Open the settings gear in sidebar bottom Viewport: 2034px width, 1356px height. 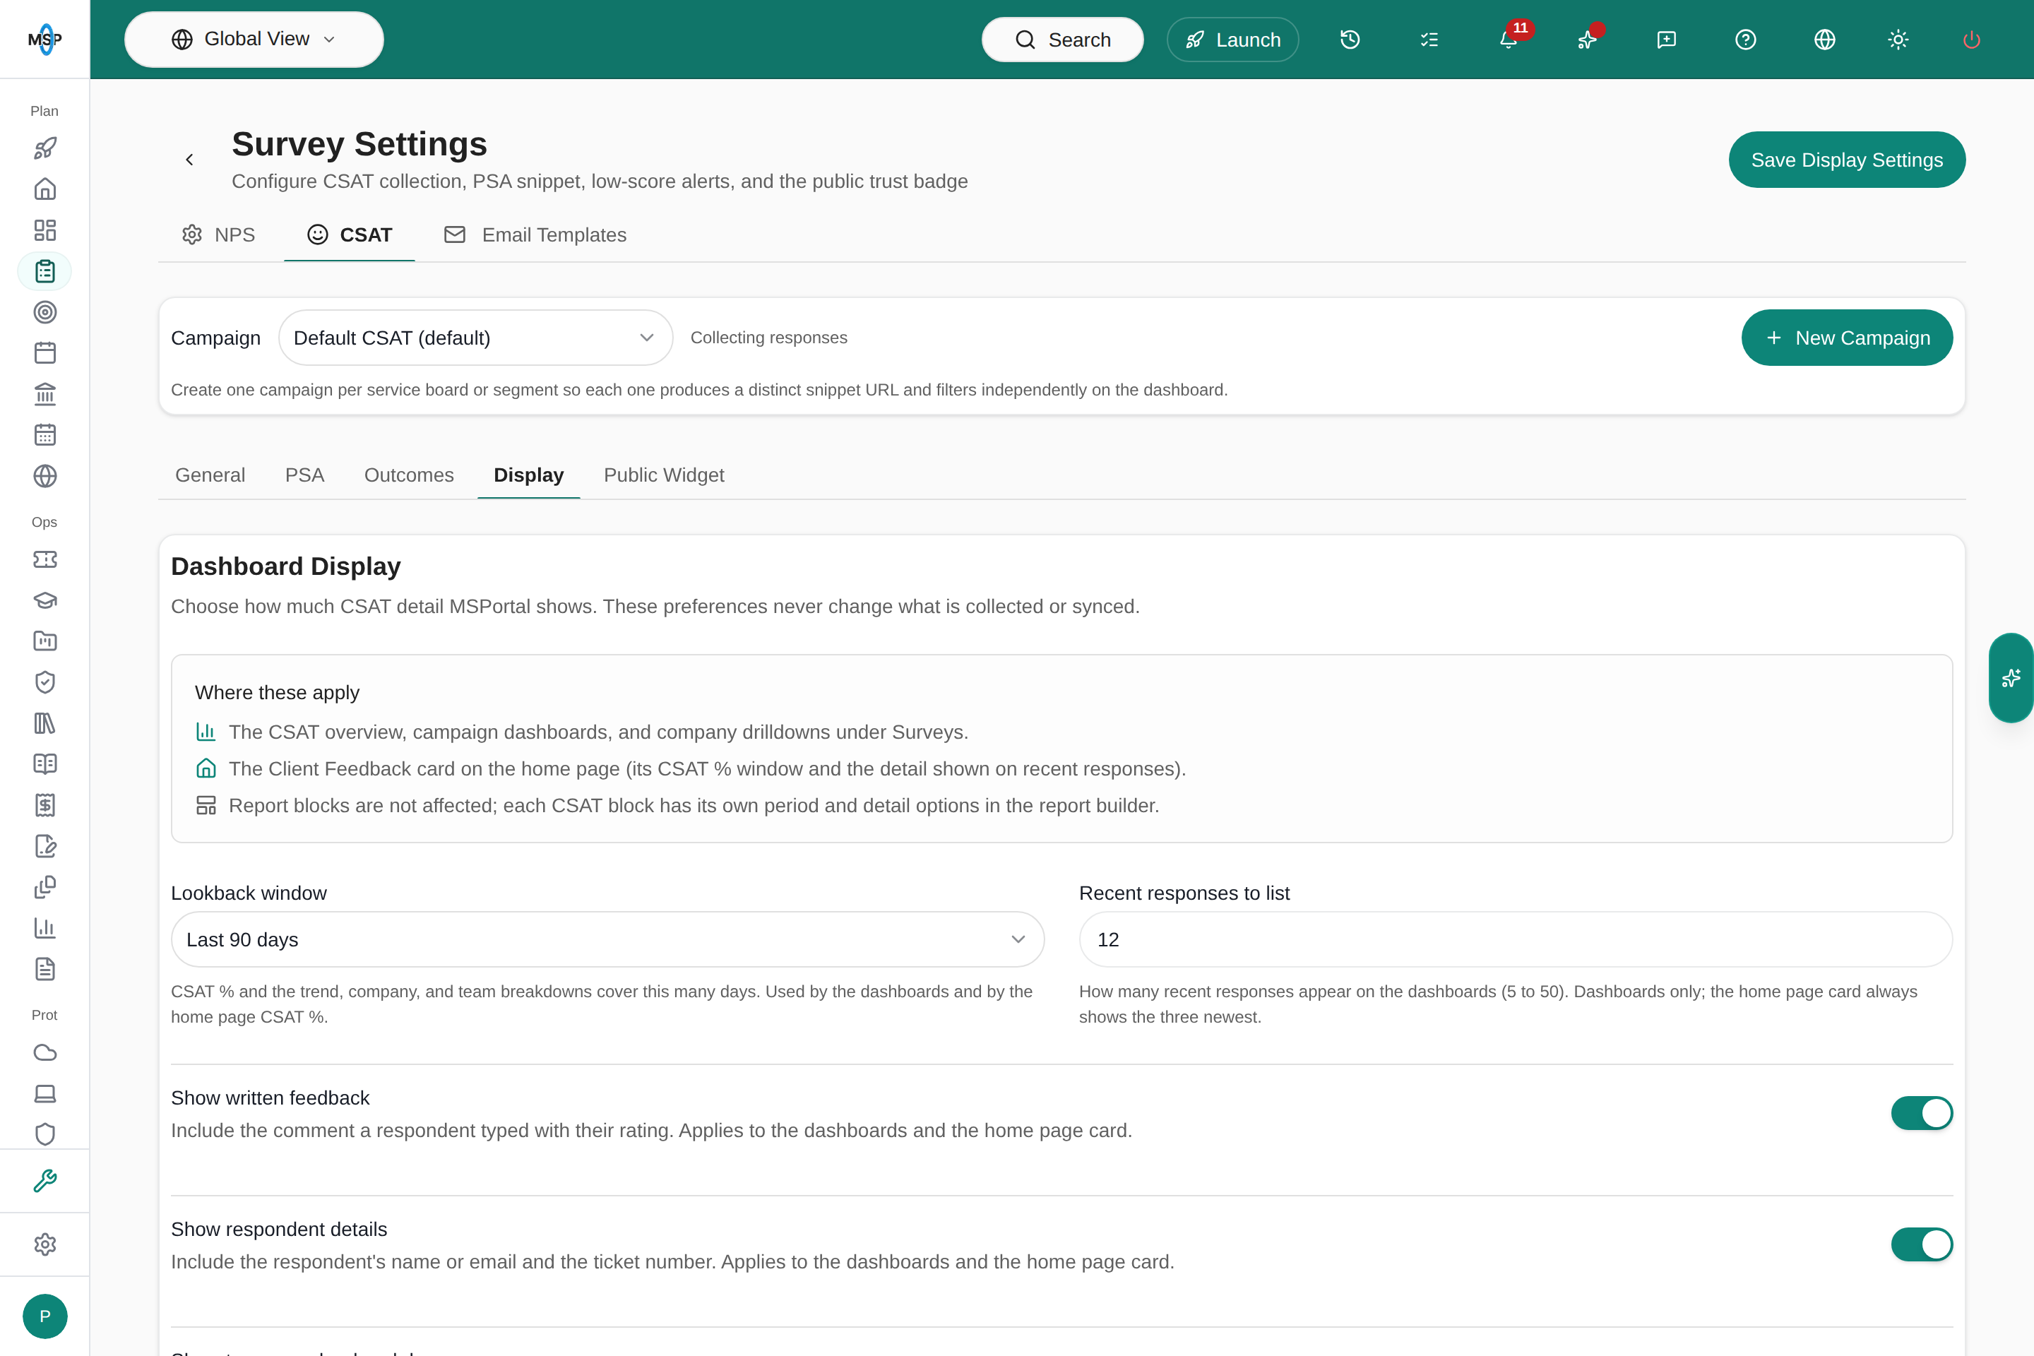click(x=45, y=1244)
